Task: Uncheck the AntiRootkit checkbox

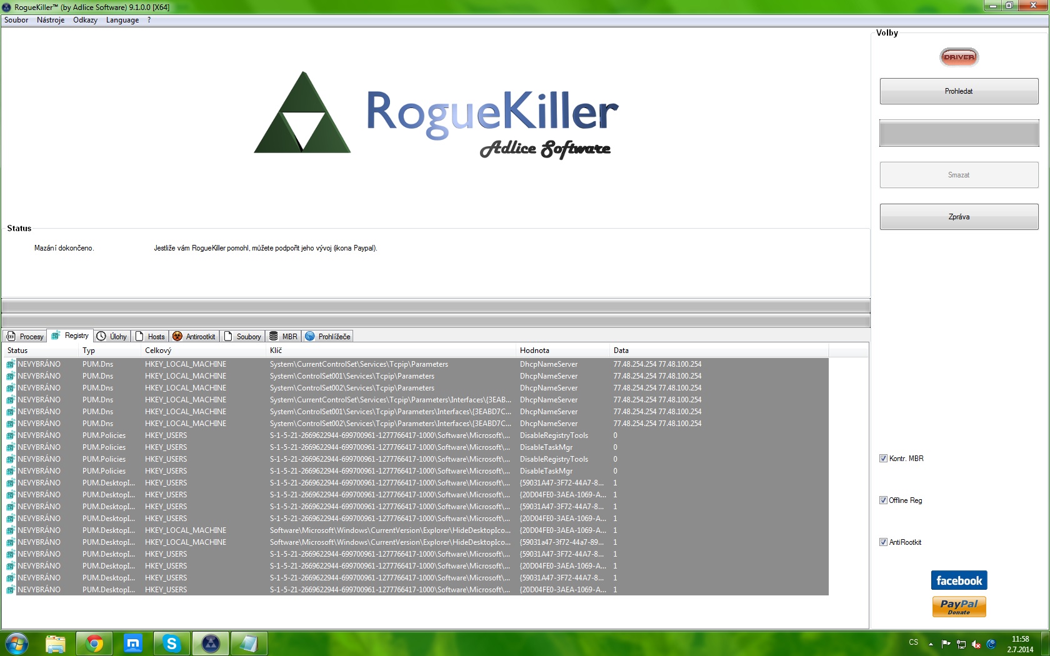Action: 883,542
